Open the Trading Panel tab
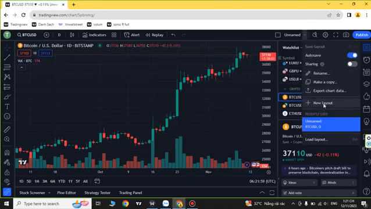The width and height of the screenshot is (371, 209). click(130, 193)
